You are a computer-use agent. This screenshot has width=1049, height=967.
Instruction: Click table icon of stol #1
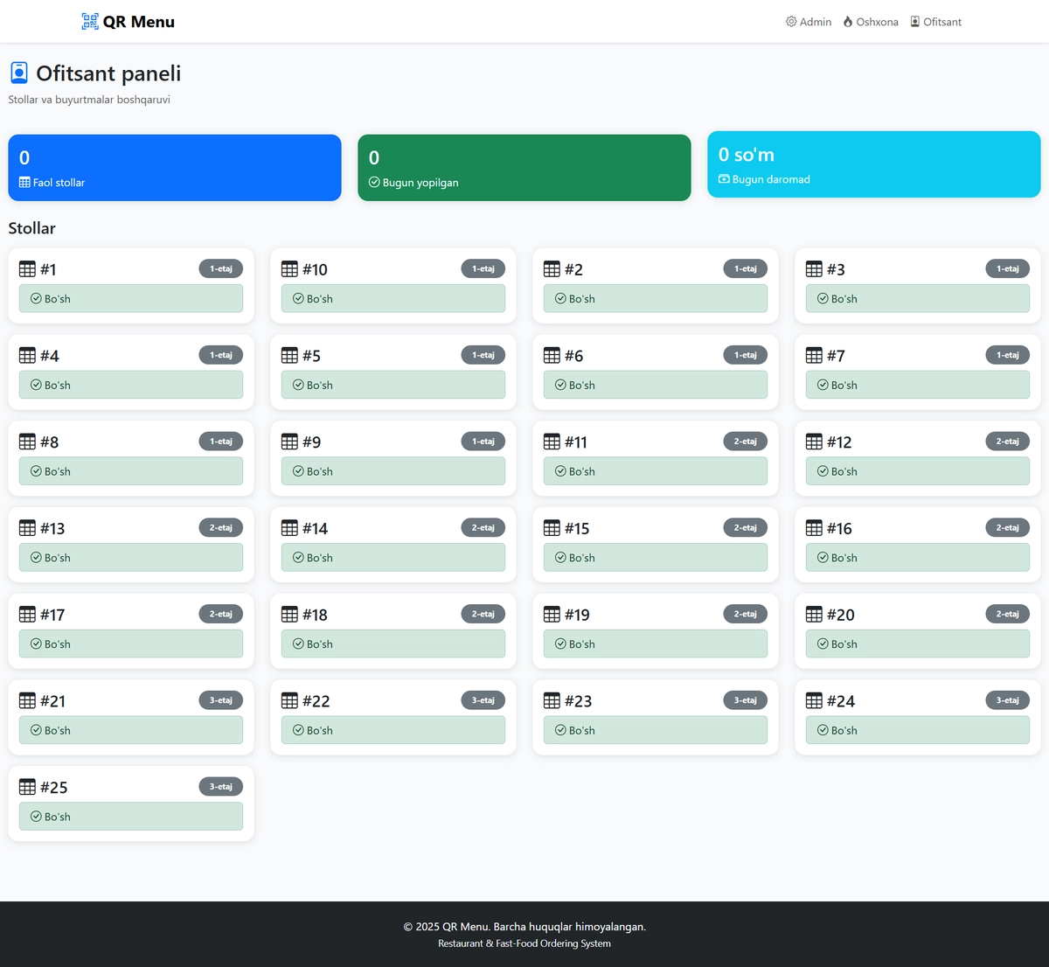27,269
